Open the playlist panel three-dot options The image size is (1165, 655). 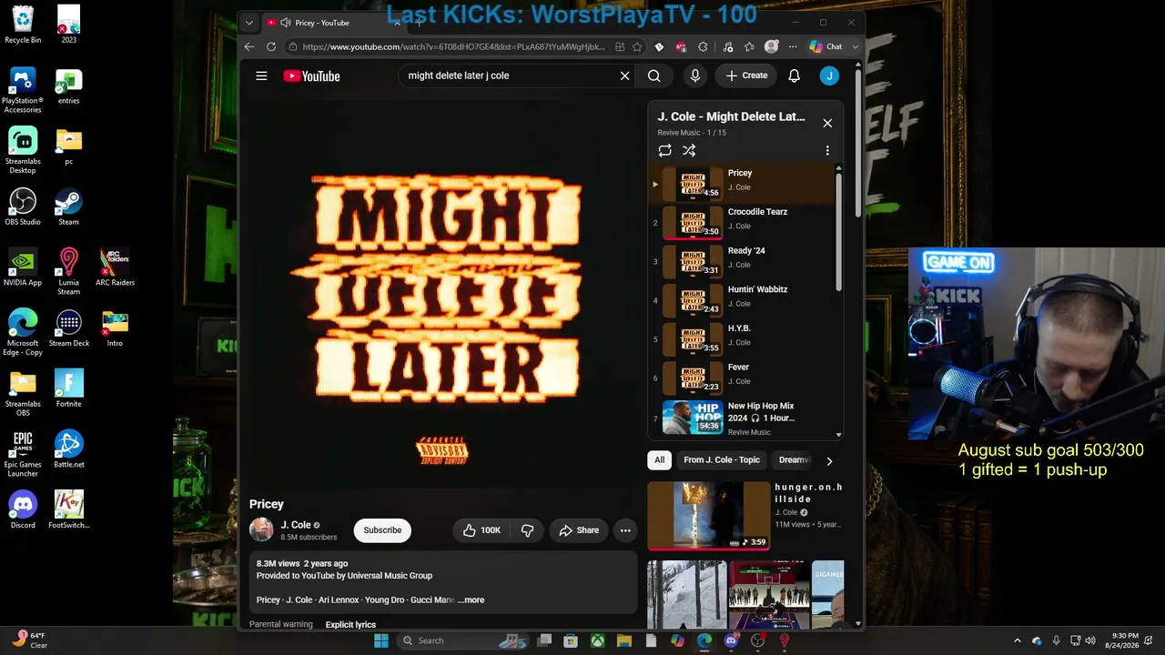[x=827, y=150]
